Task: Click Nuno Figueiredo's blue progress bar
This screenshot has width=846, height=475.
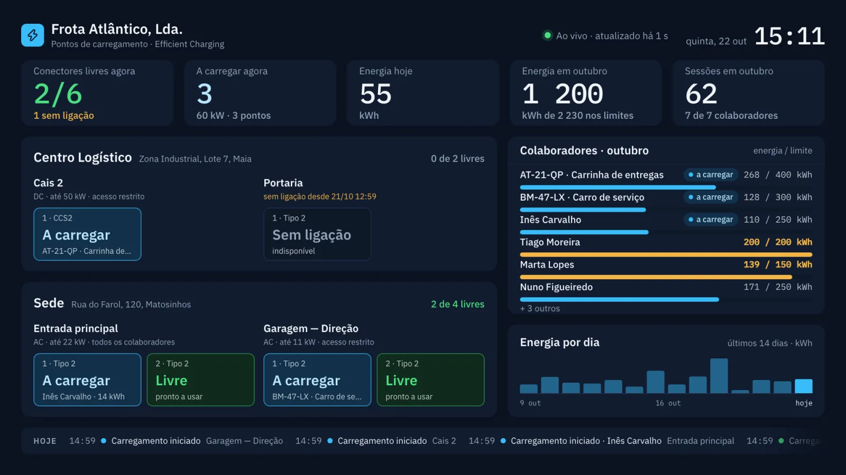Action: (620, 300)
